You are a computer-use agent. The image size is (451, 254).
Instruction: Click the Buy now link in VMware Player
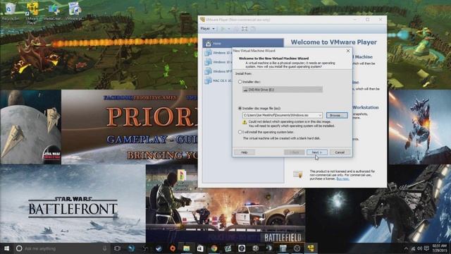tap(342, 179)
